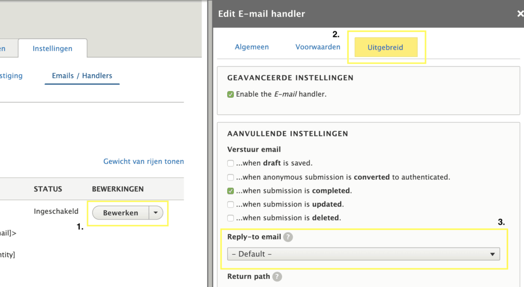This screenshot has height=287, width=524.
Task: Switch to the Algemeen tab
Action: click(252, 47)
